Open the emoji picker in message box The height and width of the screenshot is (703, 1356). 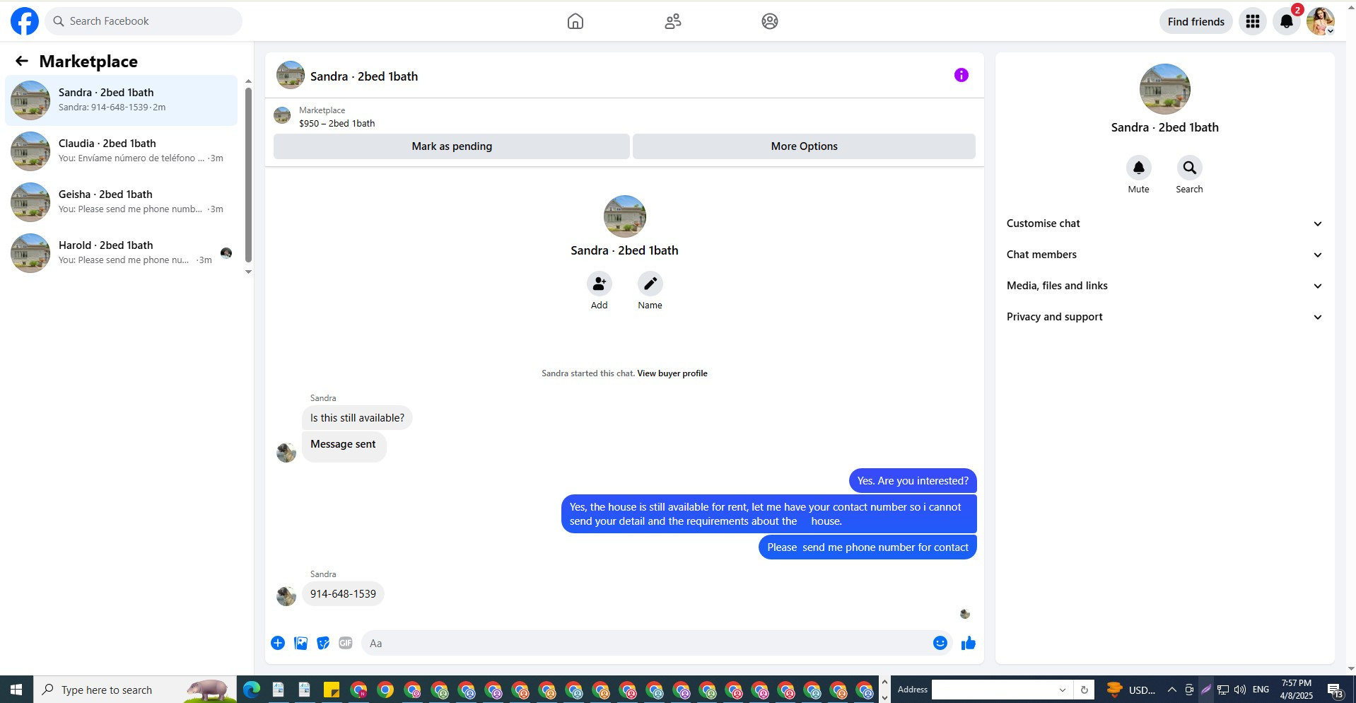coord(940,643)
